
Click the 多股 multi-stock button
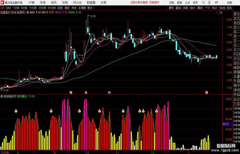click(x=185, y=8)
